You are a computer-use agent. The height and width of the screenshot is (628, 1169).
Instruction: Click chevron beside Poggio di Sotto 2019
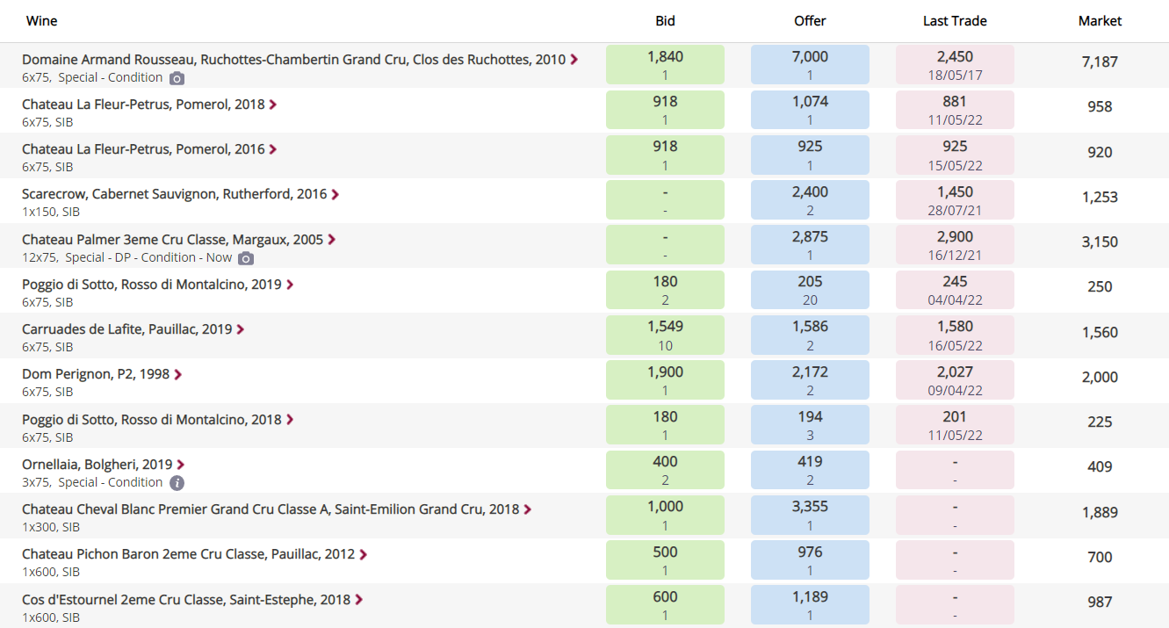pyautogui.click(x=290, y=285)
